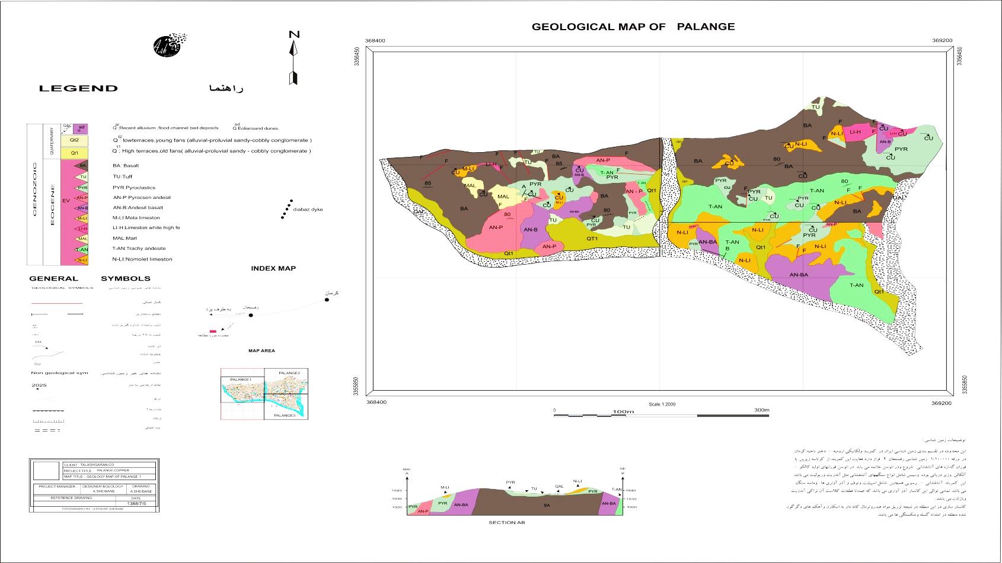The width and height of the screenshot is (1002, 563).
Task: Pick the purple sd legend swatch
Action: tap(81, 128)
